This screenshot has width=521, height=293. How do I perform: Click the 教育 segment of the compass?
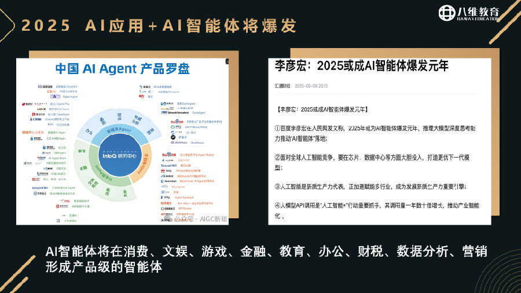(x=82, y=151)
